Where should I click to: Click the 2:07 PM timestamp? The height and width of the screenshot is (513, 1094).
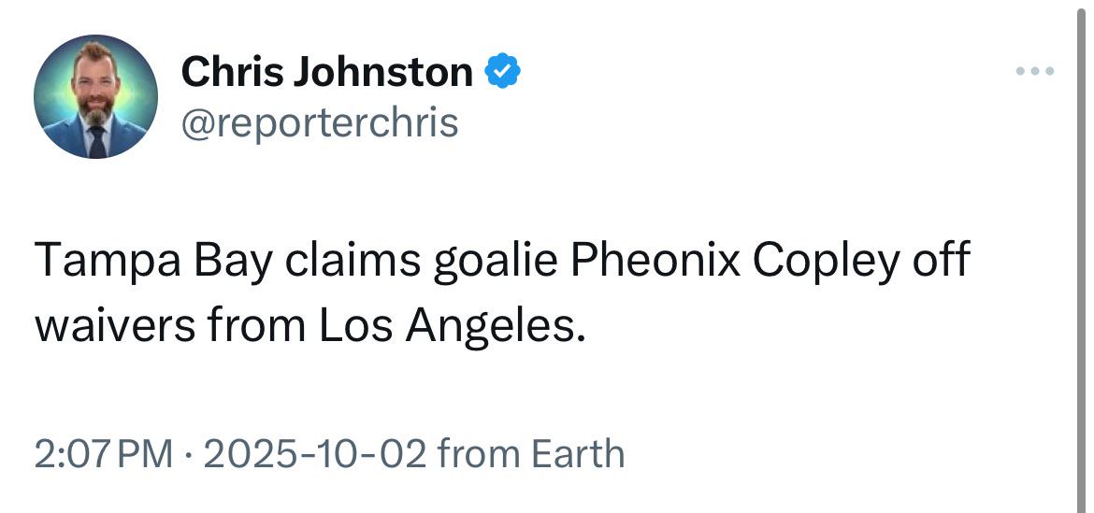point(104,454)
